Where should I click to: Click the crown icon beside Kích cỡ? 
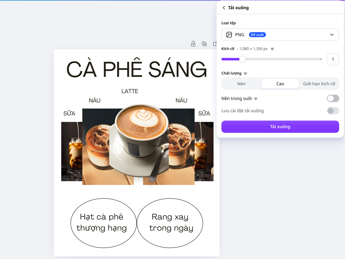[x=272, y=49]
